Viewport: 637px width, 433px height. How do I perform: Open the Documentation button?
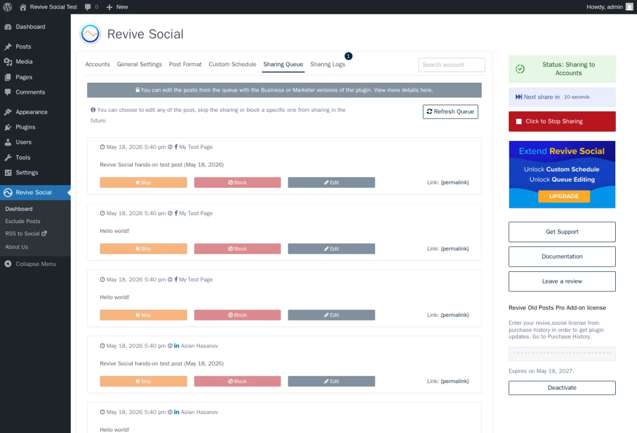(562, 257)
